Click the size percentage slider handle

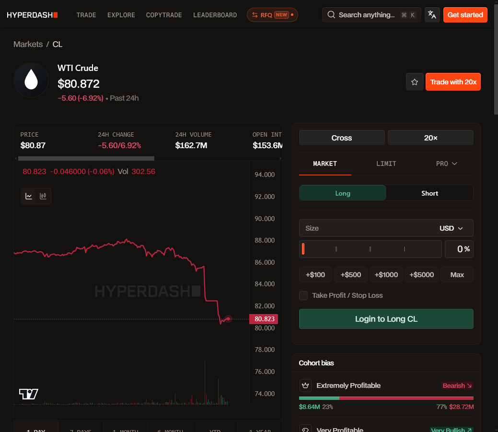point(303,249)
